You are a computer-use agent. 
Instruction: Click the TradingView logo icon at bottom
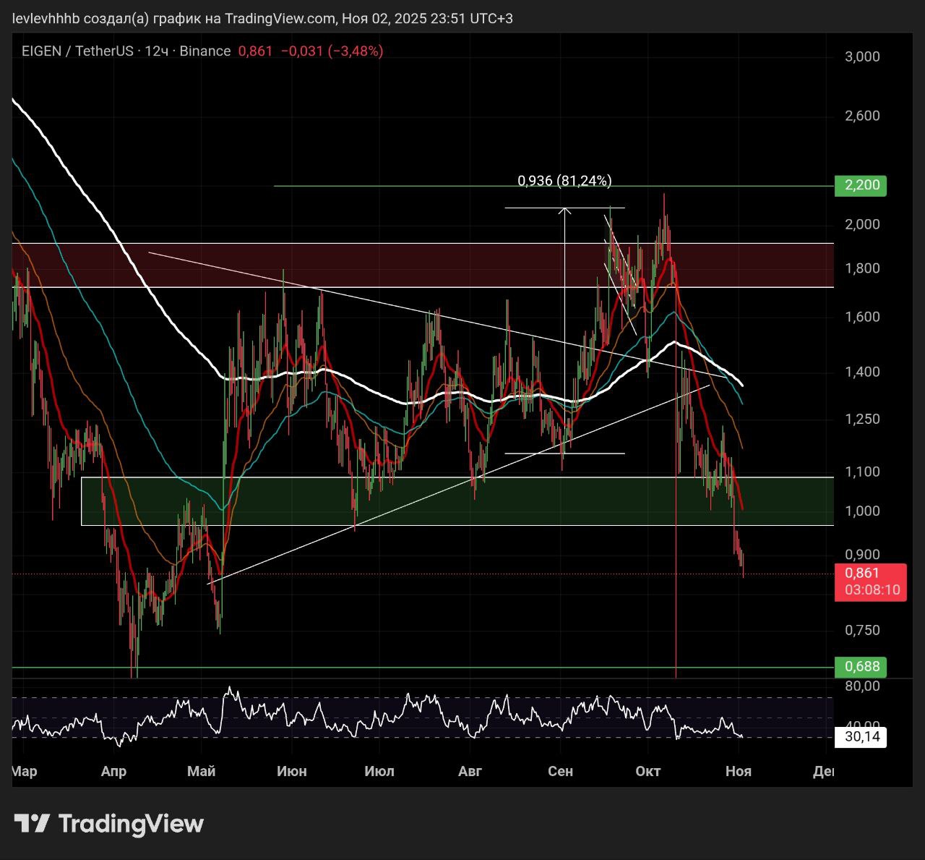tap(32, 823)
